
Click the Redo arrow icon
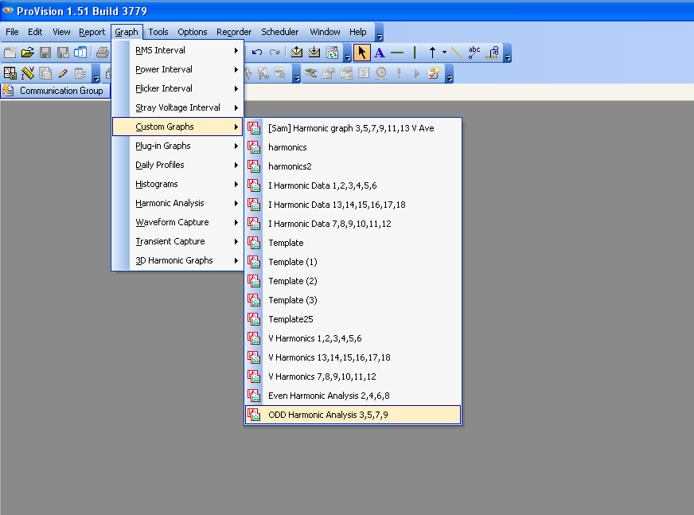point(274,53)
